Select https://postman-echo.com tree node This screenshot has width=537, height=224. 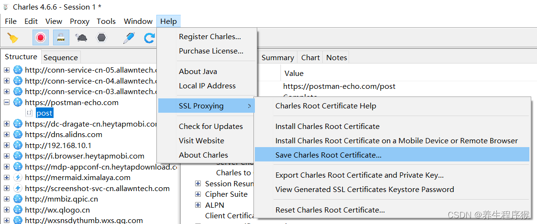point(72,102)
